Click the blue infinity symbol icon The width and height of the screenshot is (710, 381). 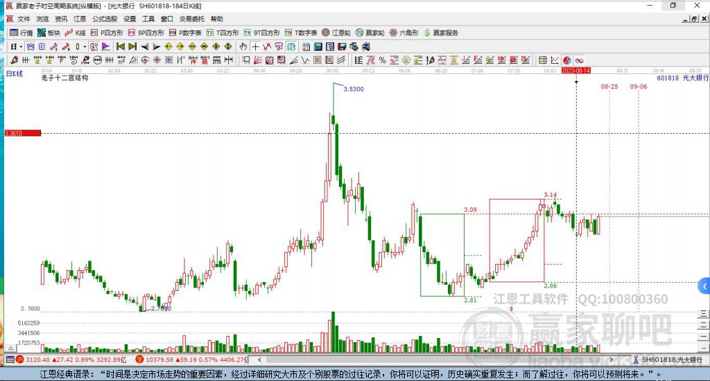tap(579, 60)
